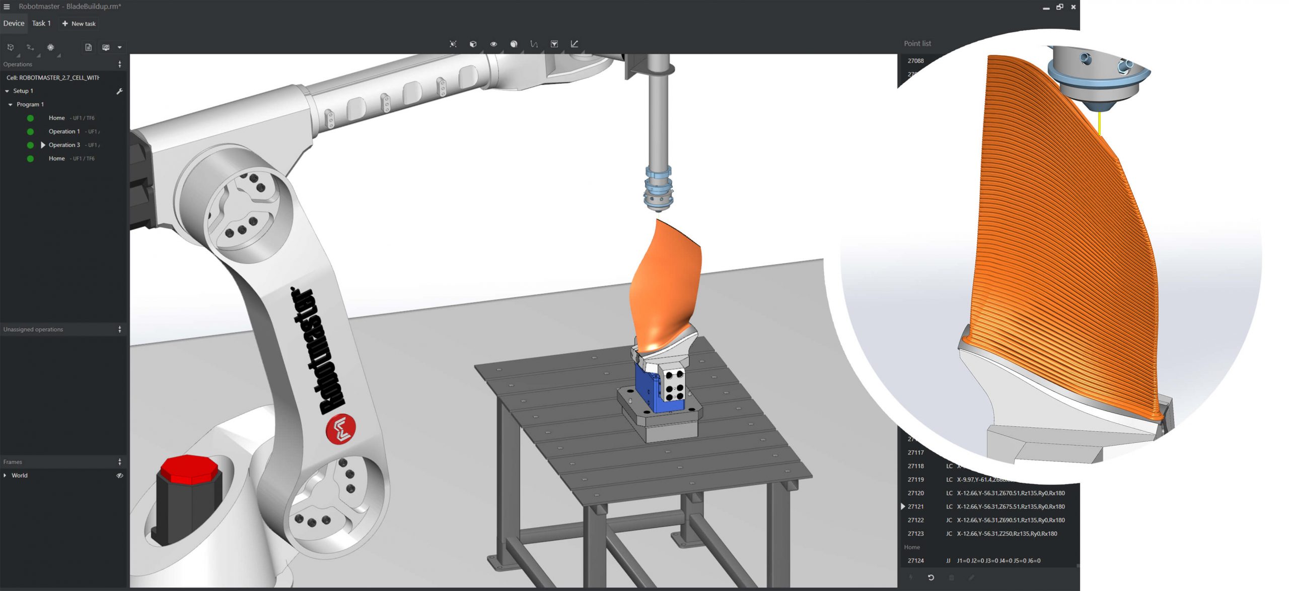The height and width of the screenshot is (591, 1289).
Task: Open the toolpath curve display icon
Action: [x=534, y=44]
